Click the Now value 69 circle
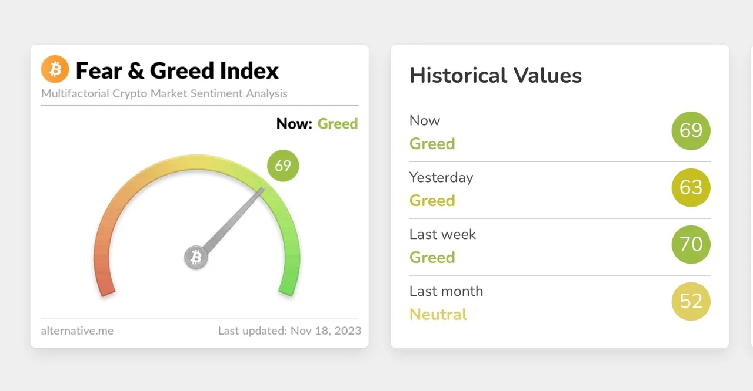Screen dimensions: 753x391 coord(691,130)
